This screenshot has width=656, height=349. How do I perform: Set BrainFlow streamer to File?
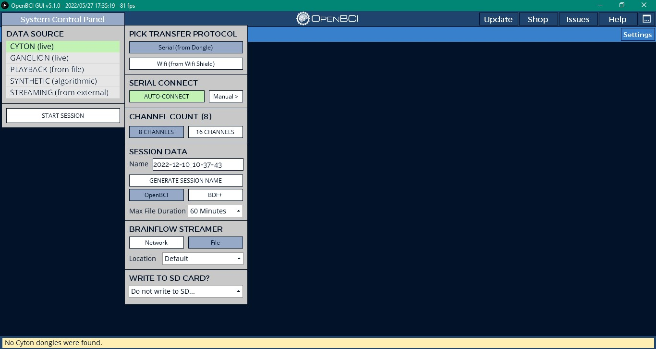pyautogui.click(x=215, y=243)
